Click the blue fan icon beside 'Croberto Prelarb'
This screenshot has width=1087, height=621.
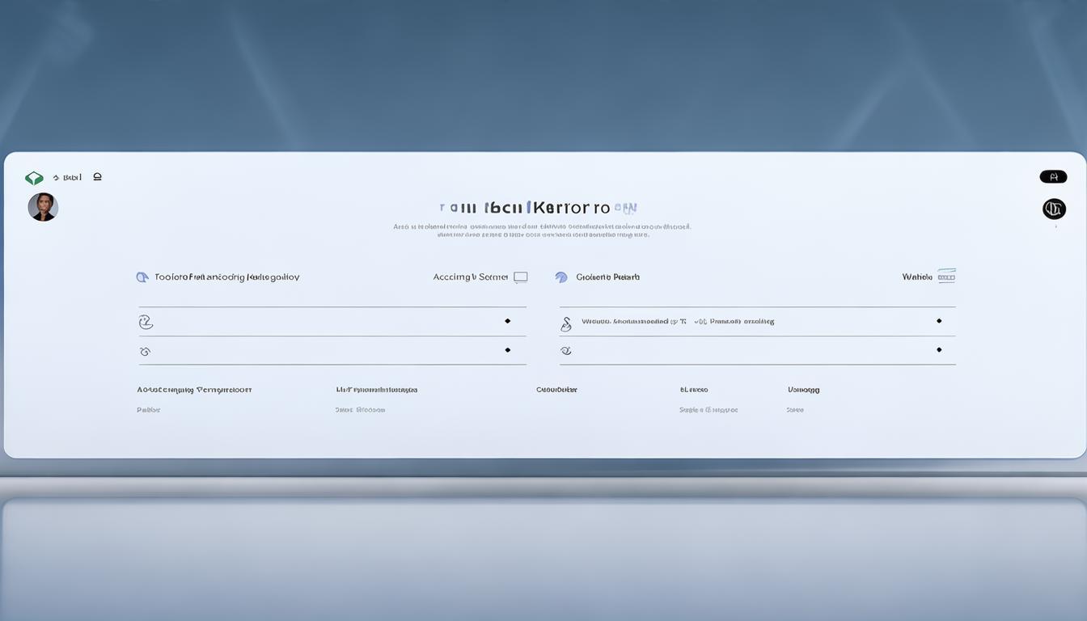pos(561,277)
